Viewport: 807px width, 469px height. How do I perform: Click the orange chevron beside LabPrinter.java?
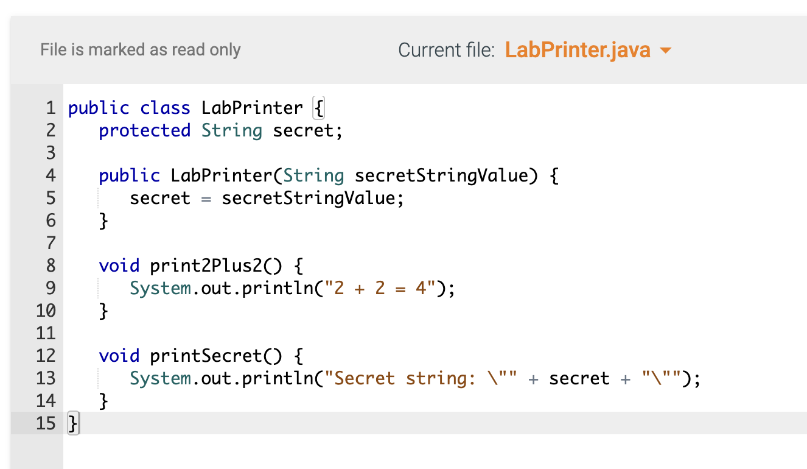(x=665, y=51)
